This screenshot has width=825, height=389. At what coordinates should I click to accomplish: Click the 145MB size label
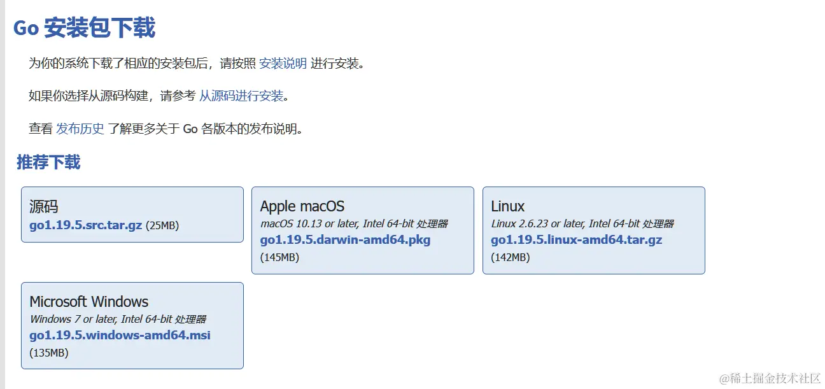coord(279,257)
